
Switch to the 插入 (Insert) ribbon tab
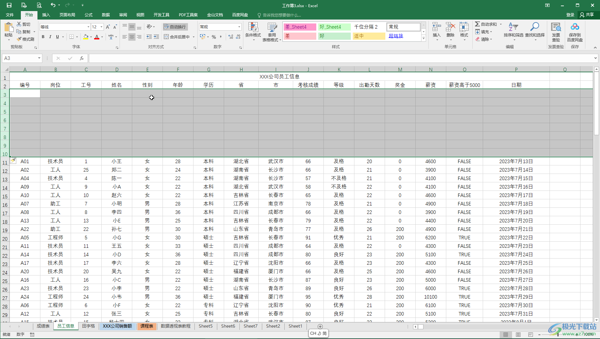(x=46, y=15)
